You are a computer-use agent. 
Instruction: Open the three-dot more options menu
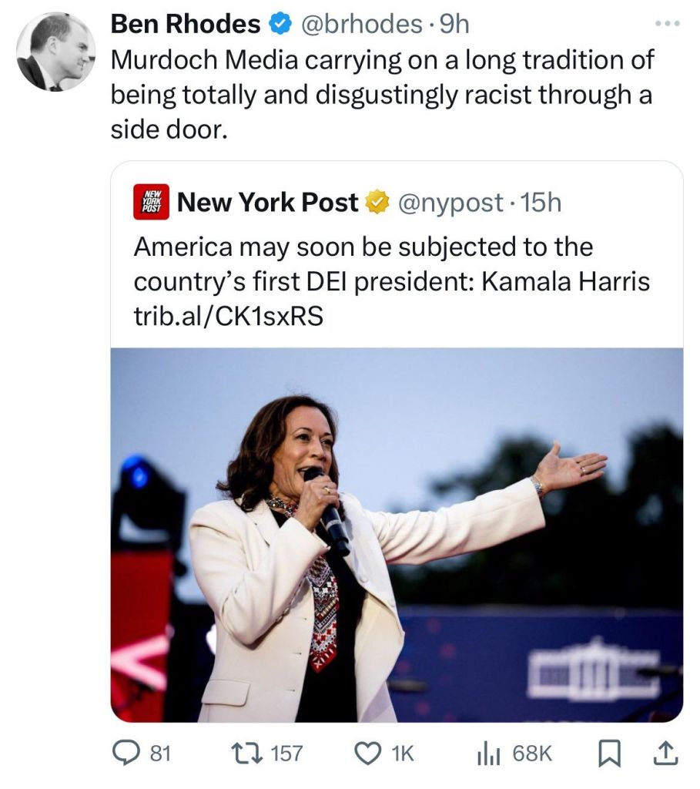tap(666, 24)
